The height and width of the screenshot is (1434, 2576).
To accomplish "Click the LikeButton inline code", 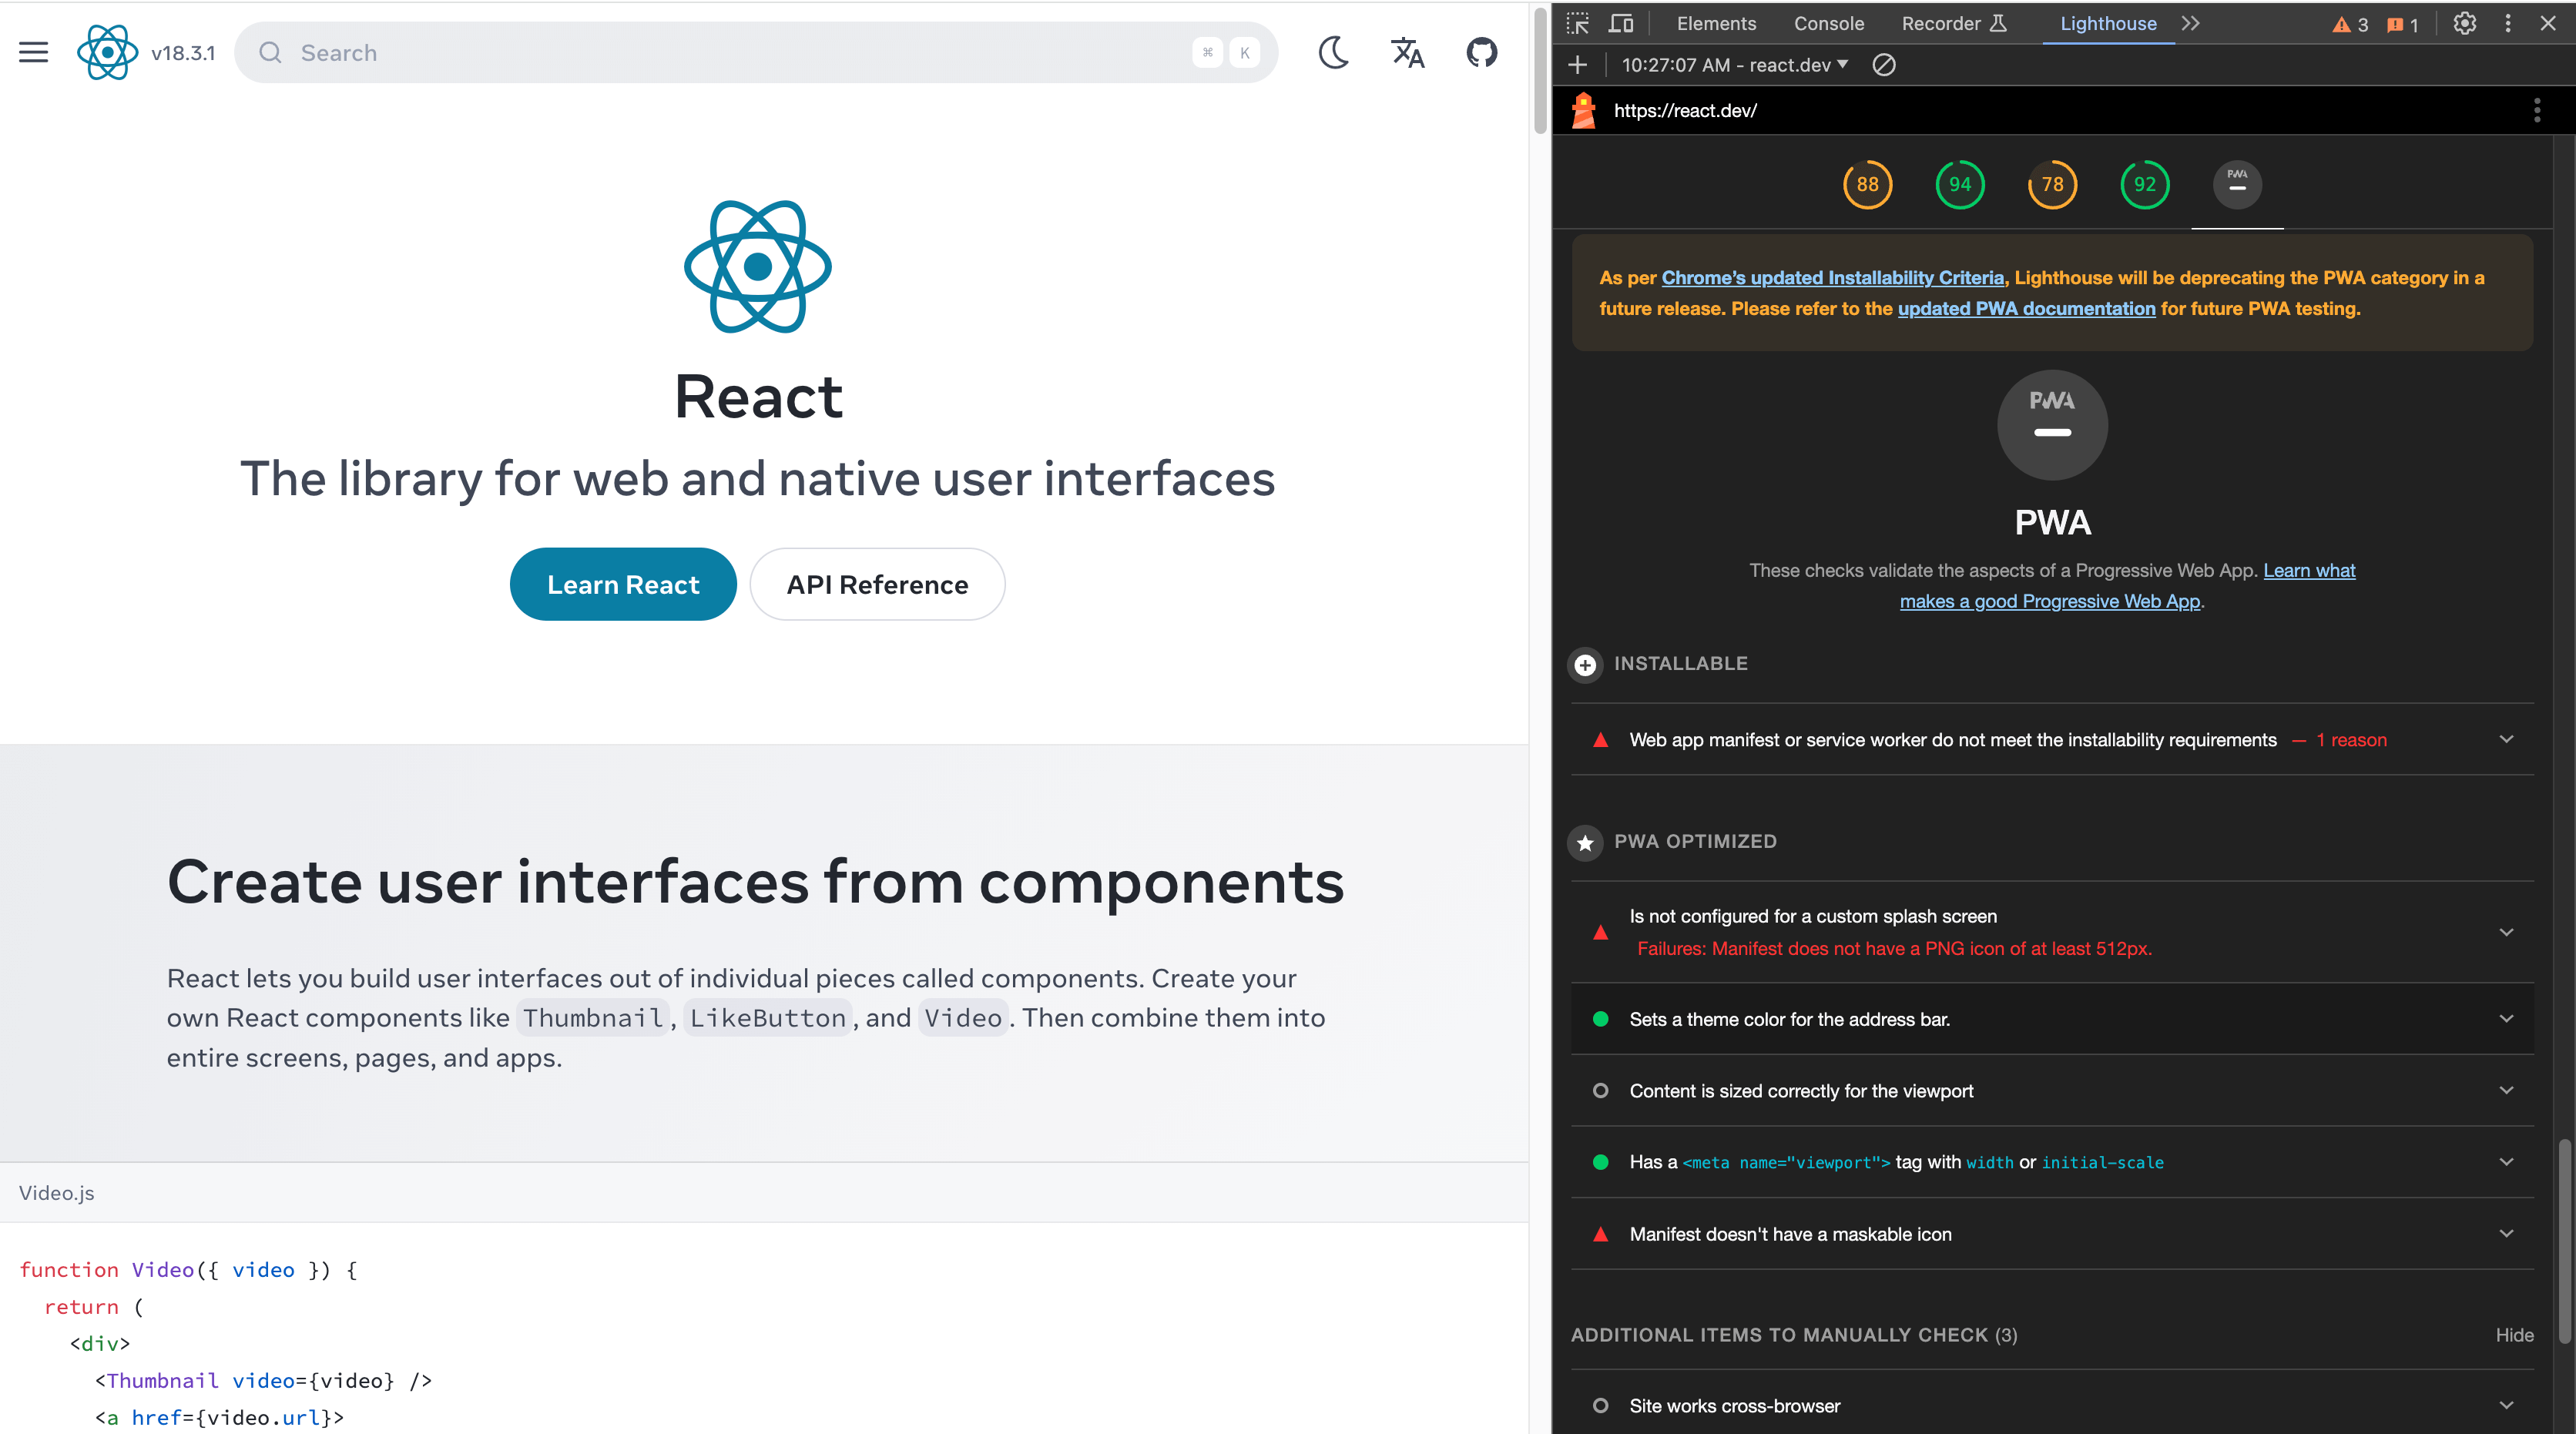I will point(768,1018).
